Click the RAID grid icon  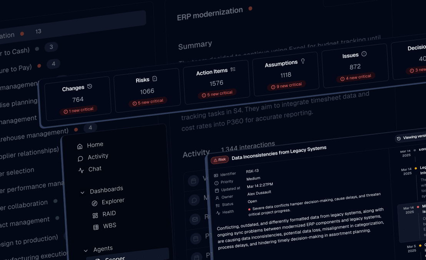click(x=95, y=215)
